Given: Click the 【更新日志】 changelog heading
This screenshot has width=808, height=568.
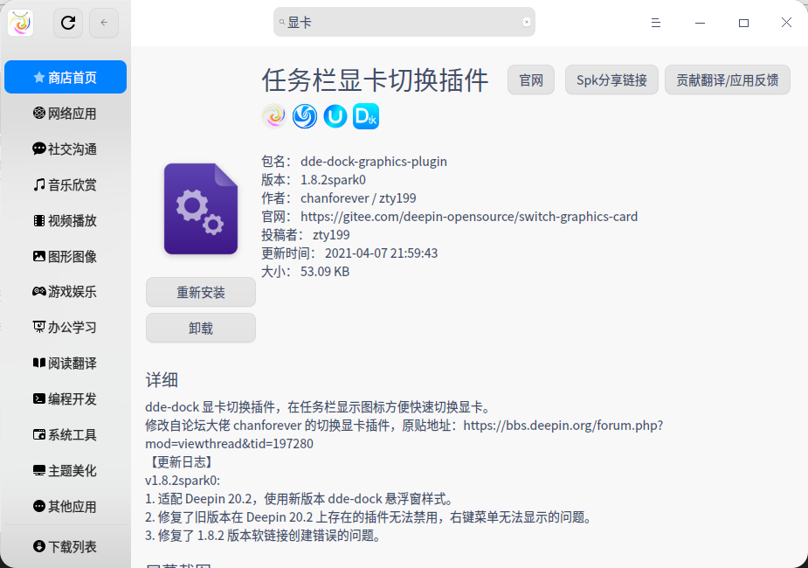Looking at the screenshot, I should tap(179, 461).
